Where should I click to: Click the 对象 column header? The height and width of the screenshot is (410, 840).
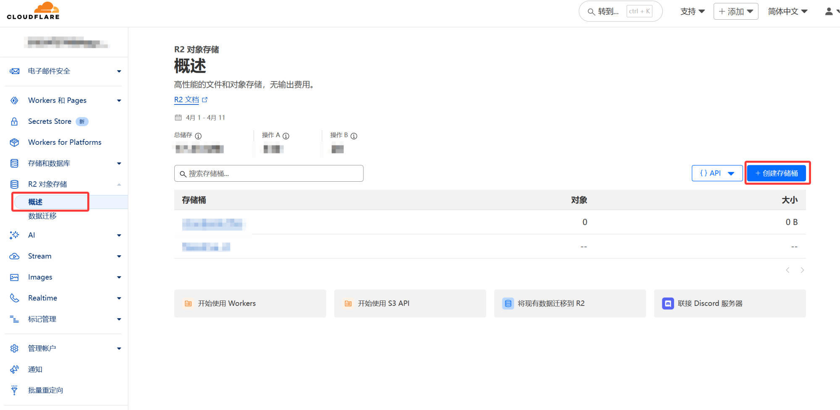pyautogui.click(x=579, y=200)
